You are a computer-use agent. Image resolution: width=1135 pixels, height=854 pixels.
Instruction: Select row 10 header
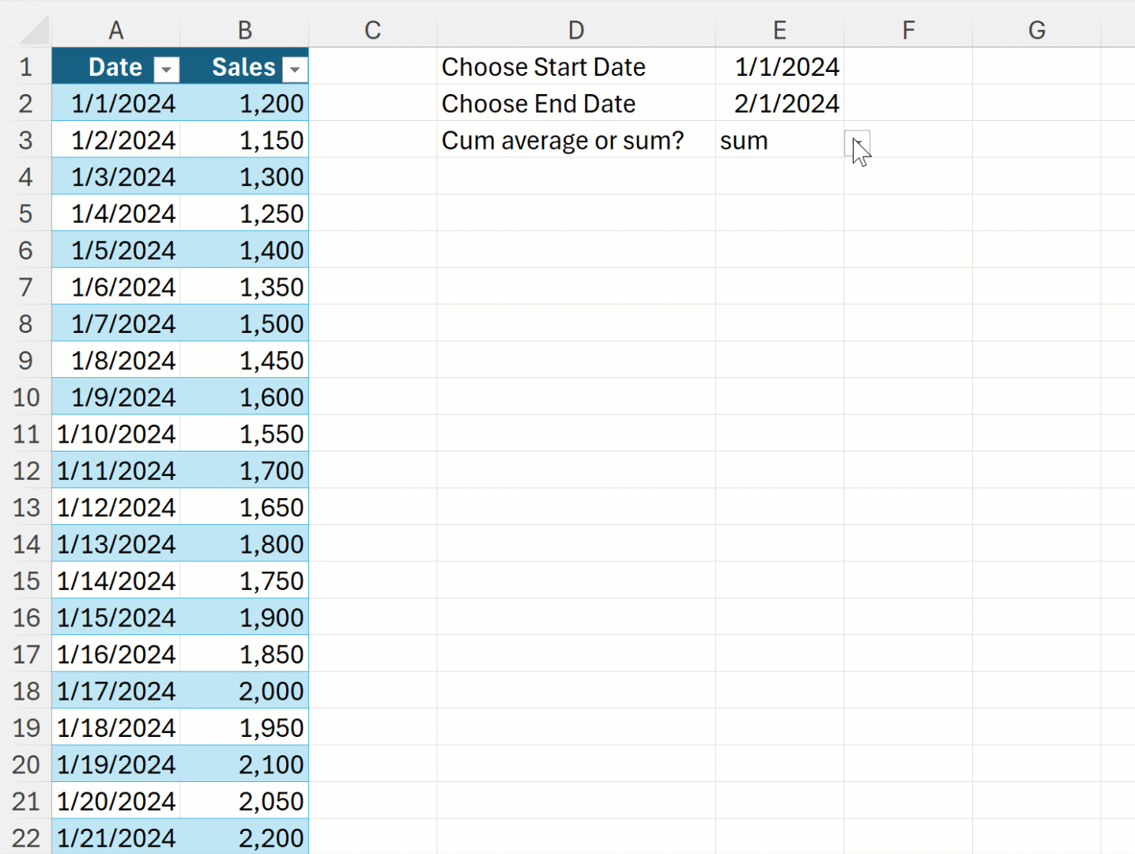pos(26,397)
